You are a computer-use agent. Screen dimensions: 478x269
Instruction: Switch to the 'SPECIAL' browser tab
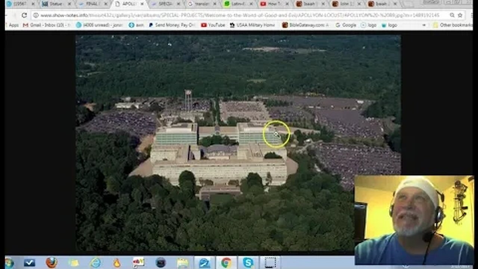[165, 4]
